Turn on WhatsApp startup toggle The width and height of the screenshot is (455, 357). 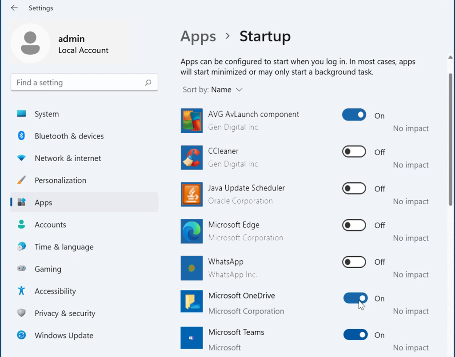[354, 262]
